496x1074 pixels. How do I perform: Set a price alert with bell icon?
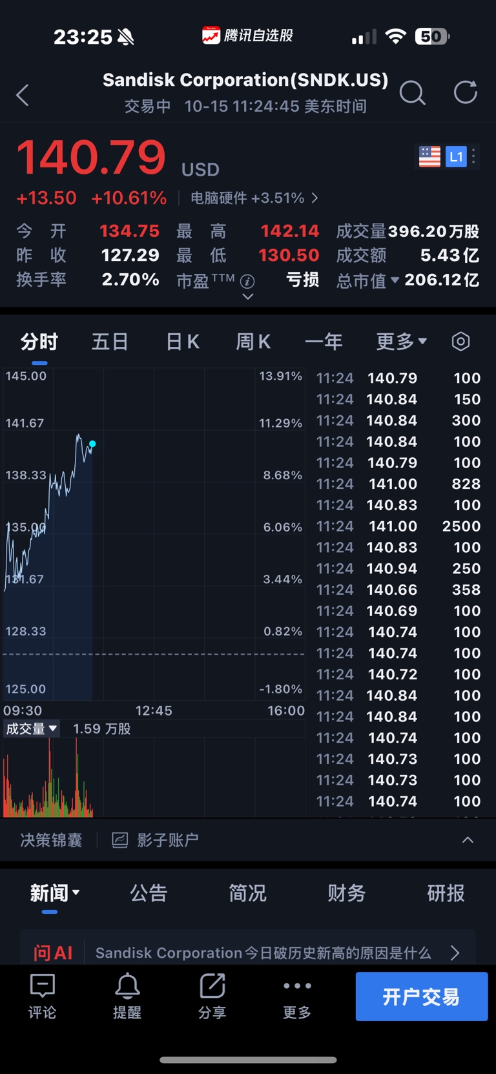point(127,996)
